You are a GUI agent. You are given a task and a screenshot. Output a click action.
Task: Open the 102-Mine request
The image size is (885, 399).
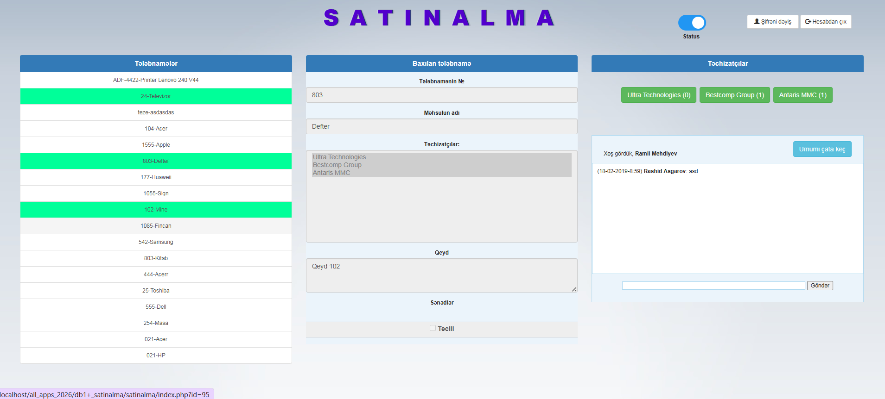coord(156,210)
